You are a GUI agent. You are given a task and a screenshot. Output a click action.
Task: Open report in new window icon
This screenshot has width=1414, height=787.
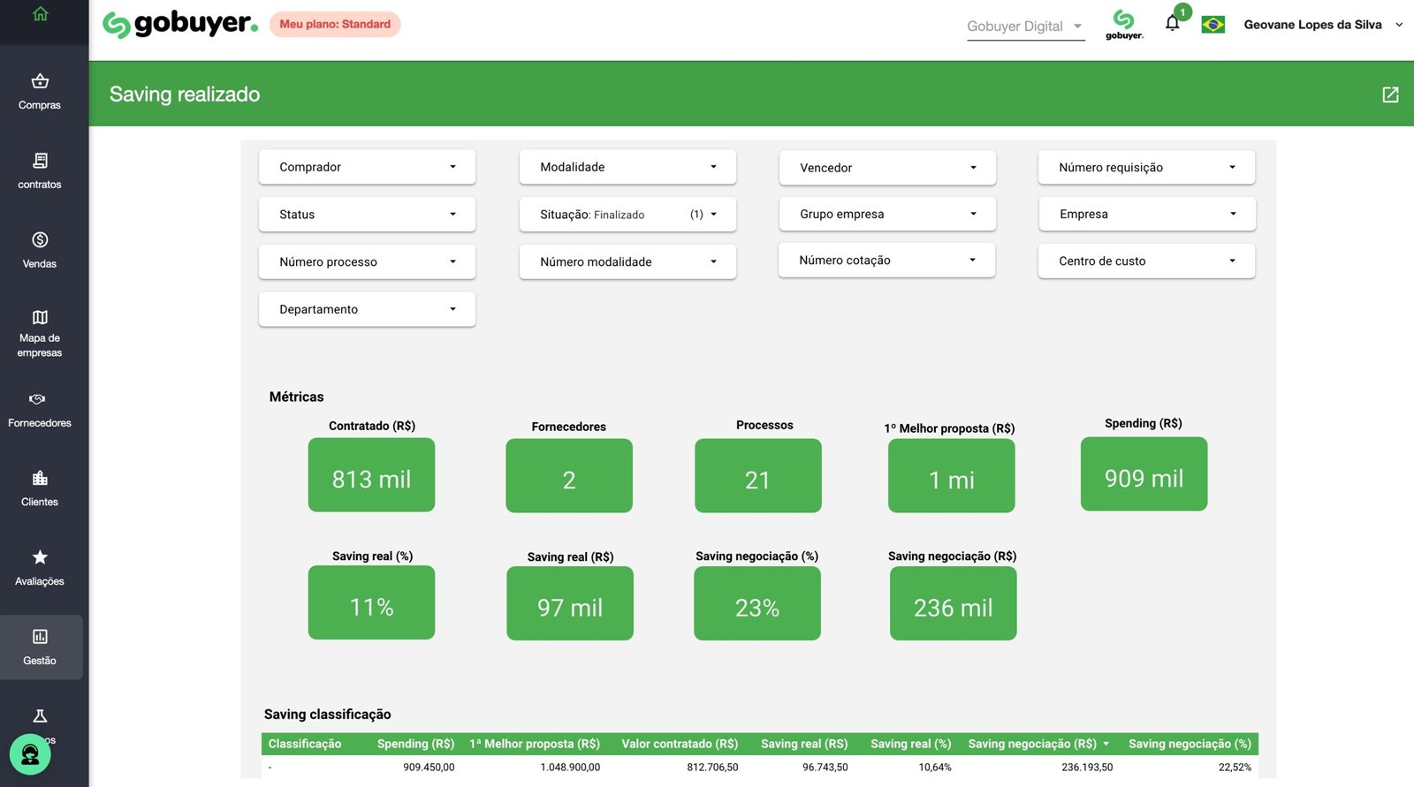tap(1390, 95)
